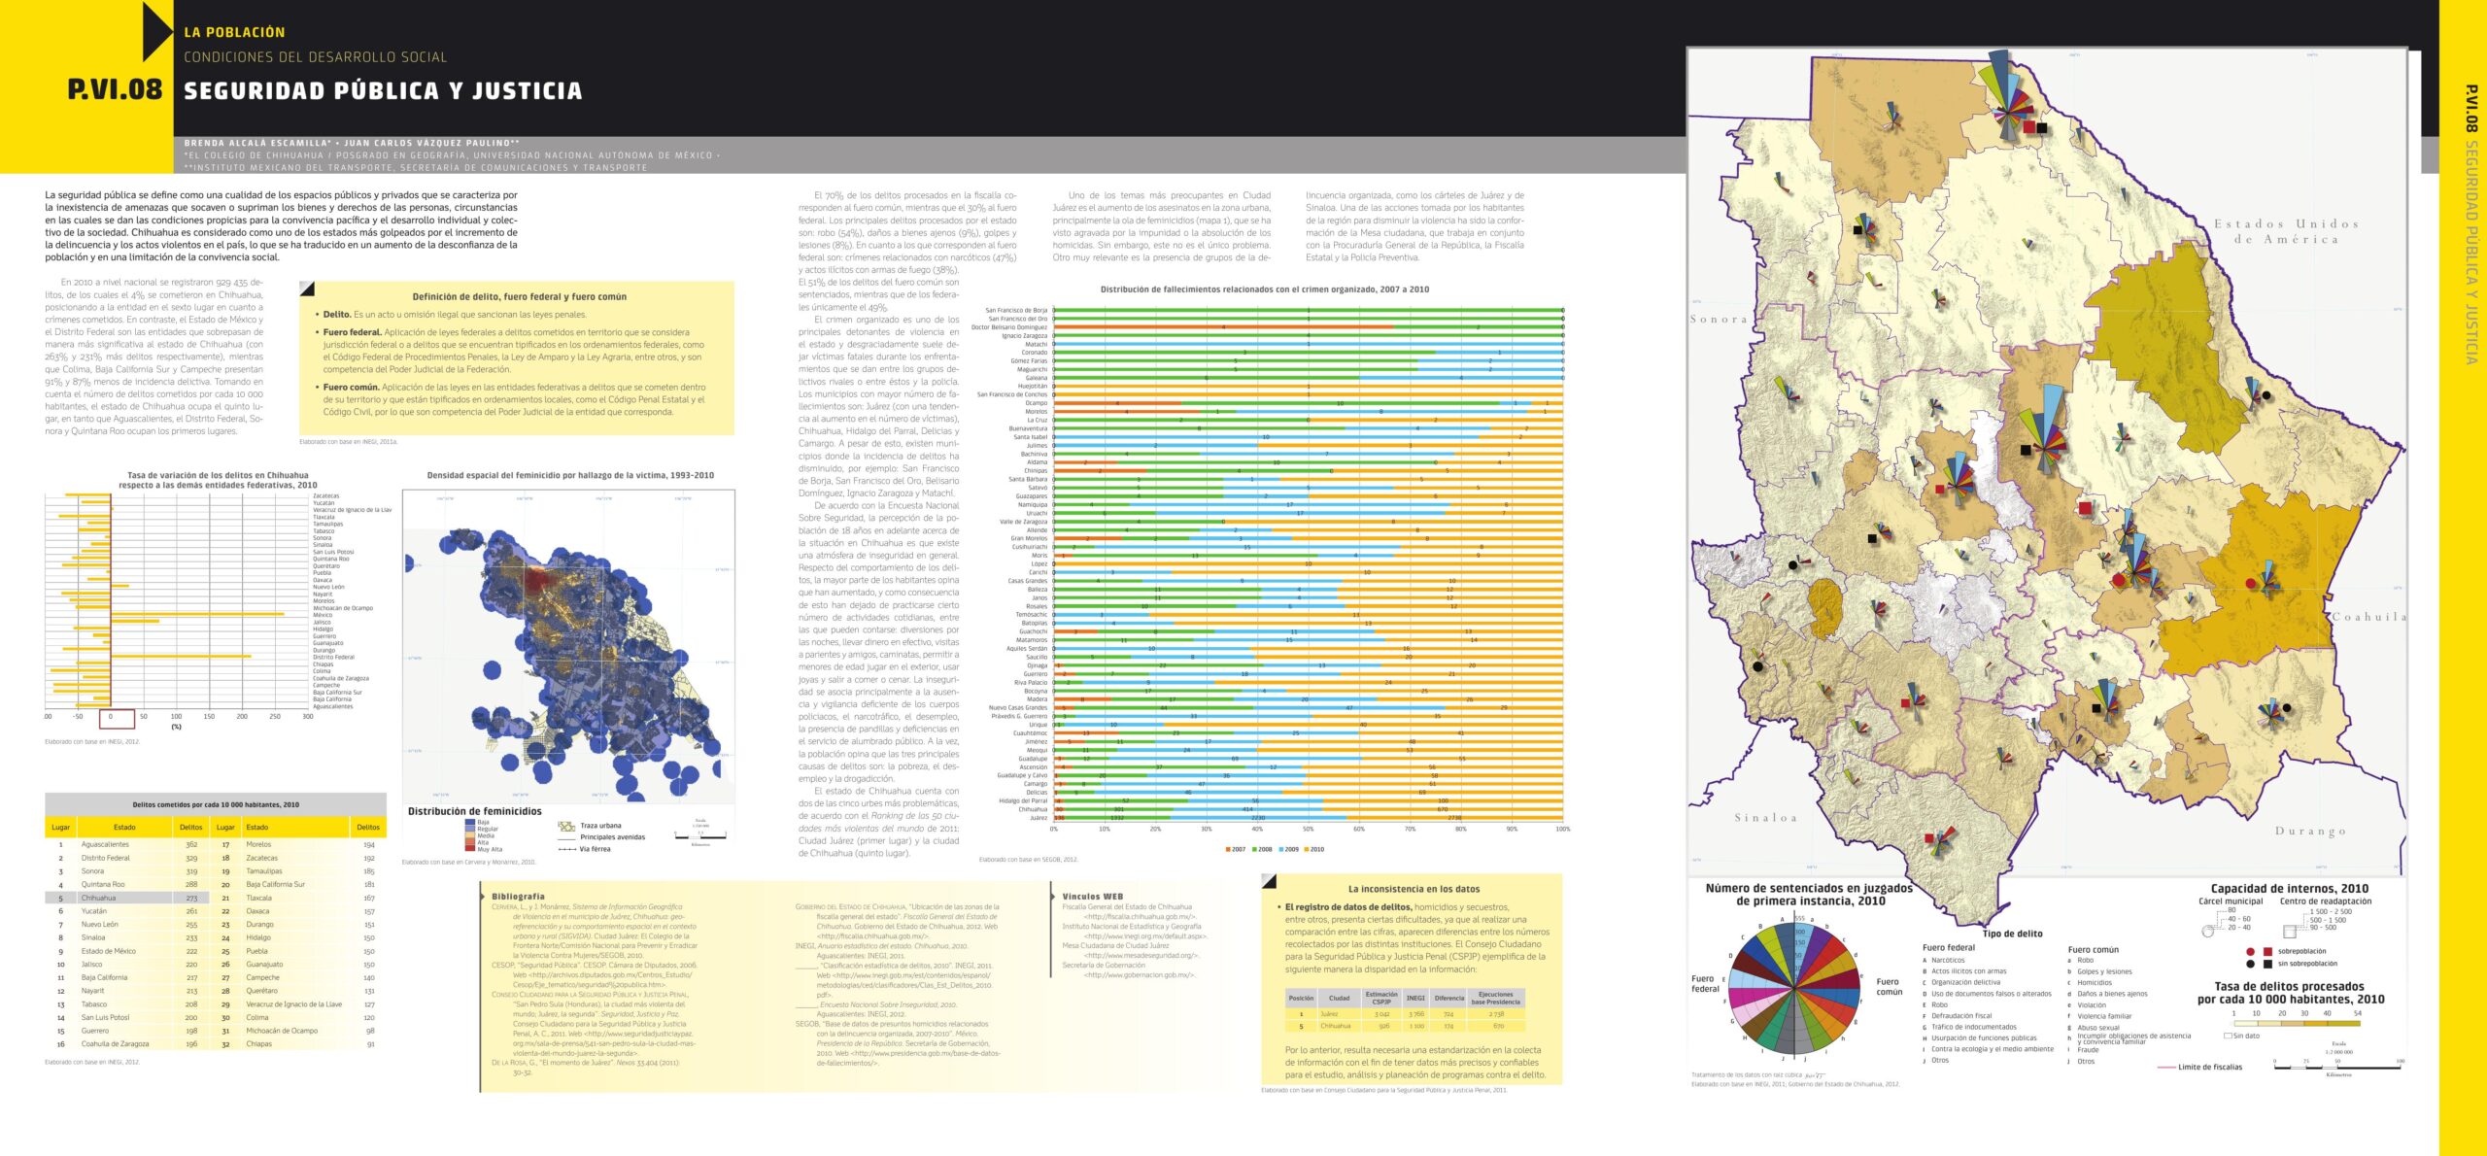Click the 2010 yellow legend square
The width and height of the screenshot is (2487, 1156).
(1307, 849)
